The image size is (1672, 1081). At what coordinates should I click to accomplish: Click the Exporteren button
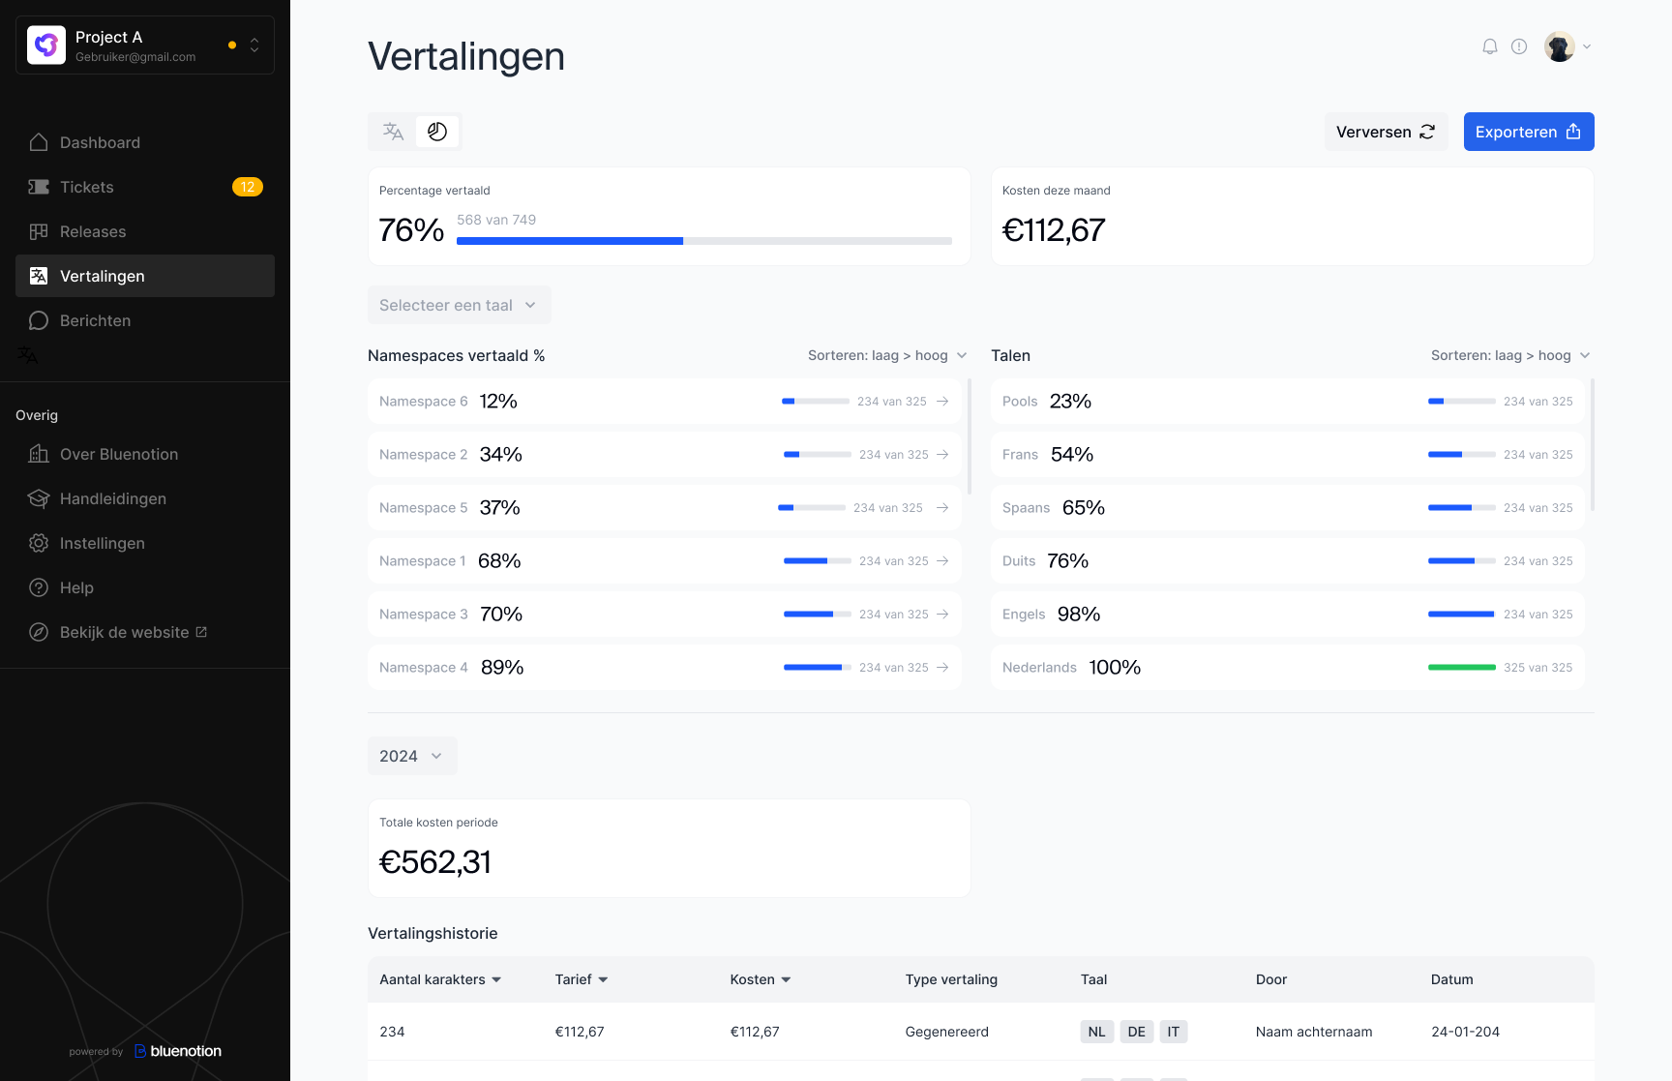click(x=1528, y=132)
